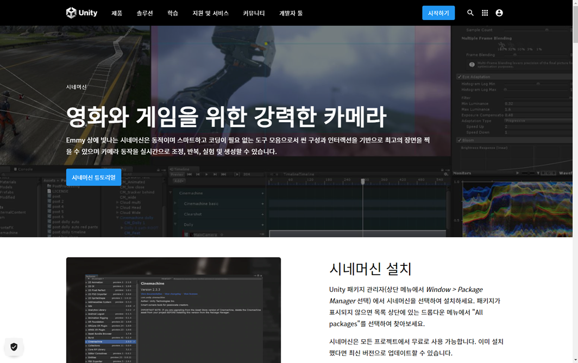Open the 솔루션 menu

coord(144,13)
